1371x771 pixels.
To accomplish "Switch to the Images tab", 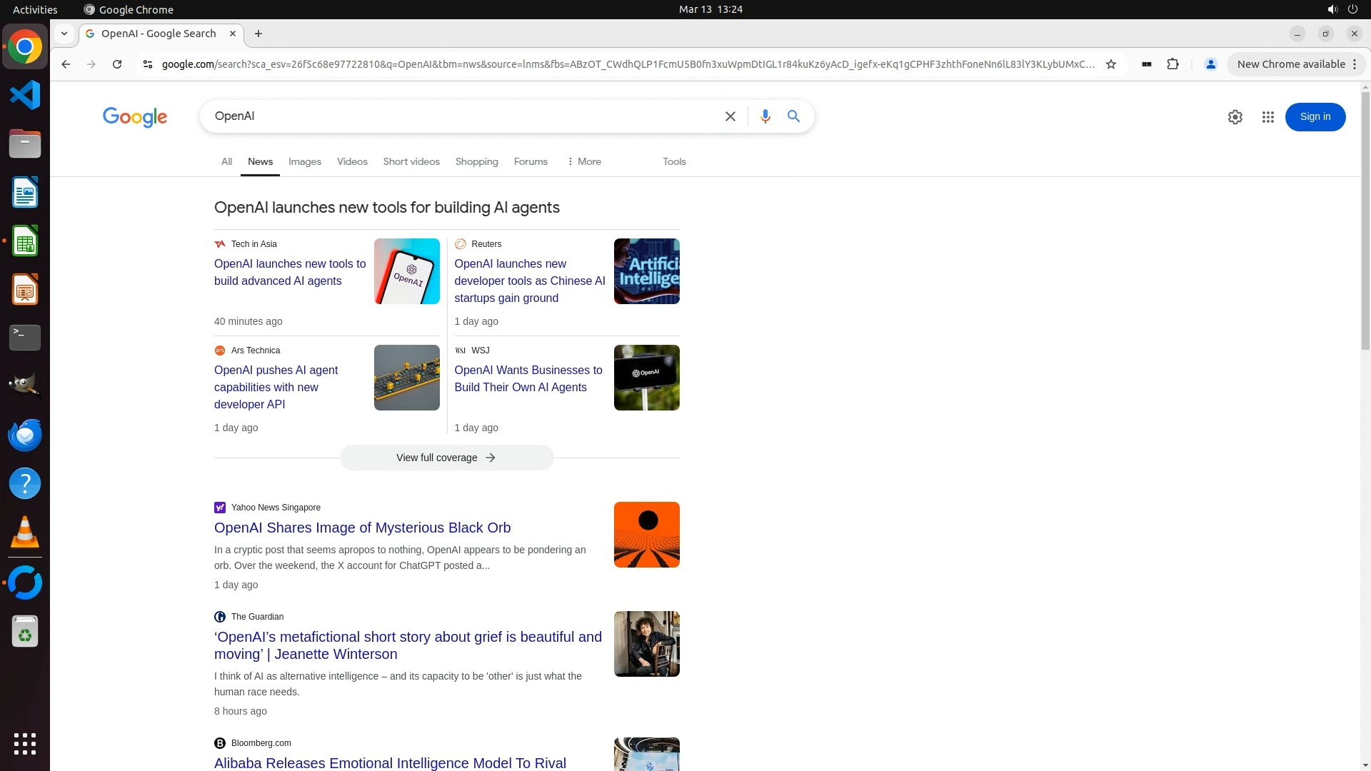I will pyautogui.click(x=304, y=162).
